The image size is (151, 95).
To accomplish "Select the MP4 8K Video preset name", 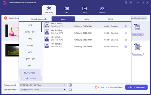I will pyautogui.click(x=56, y=37).
